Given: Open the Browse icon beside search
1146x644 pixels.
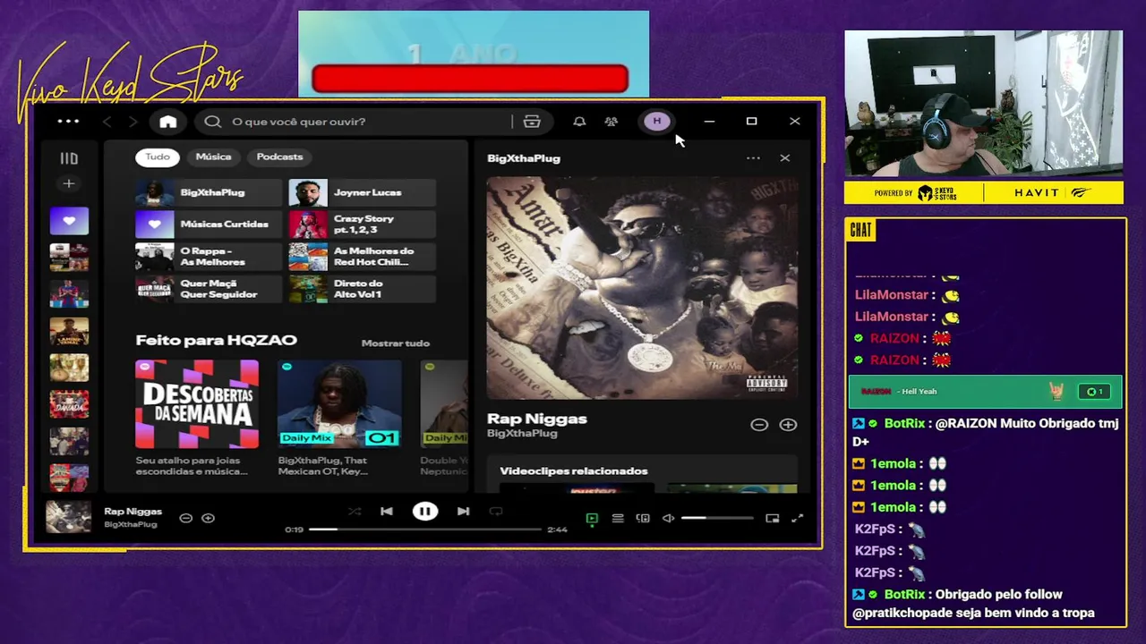Looking at the screenshot, I should [532, 122].
